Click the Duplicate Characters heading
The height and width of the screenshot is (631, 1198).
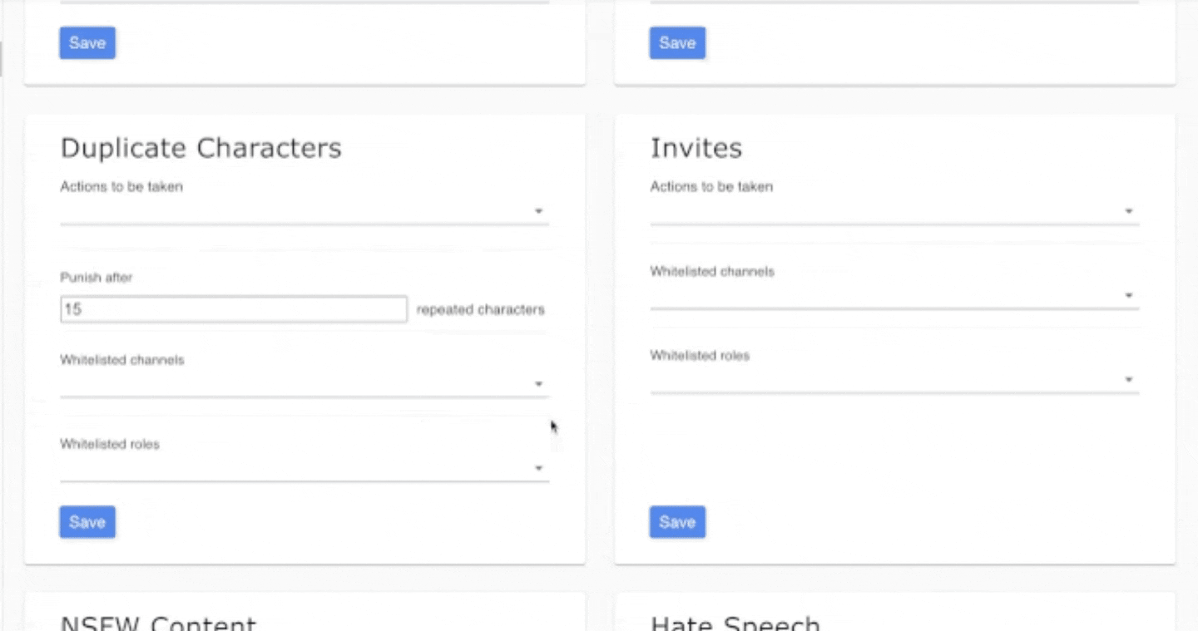200,148
